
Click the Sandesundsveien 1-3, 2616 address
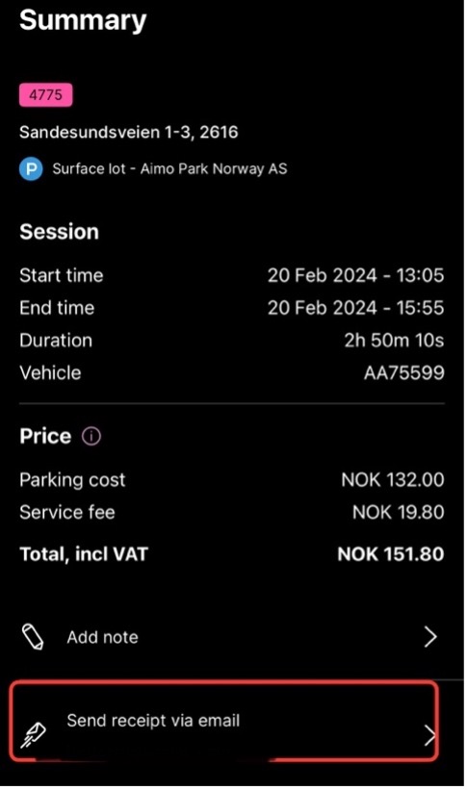(x=129, y=132)
